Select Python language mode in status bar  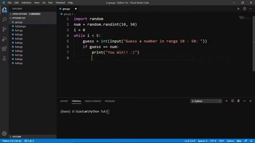pos(230,141)
